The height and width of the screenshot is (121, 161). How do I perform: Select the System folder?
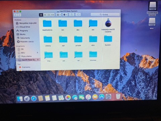(108, 41)
